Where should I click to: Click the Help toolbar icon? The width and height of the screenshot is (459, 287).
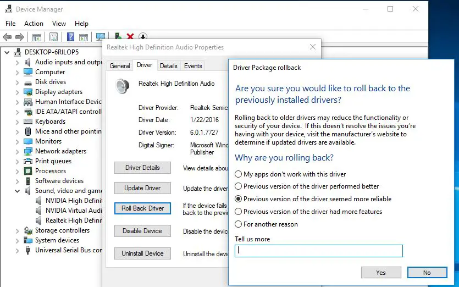70,37
